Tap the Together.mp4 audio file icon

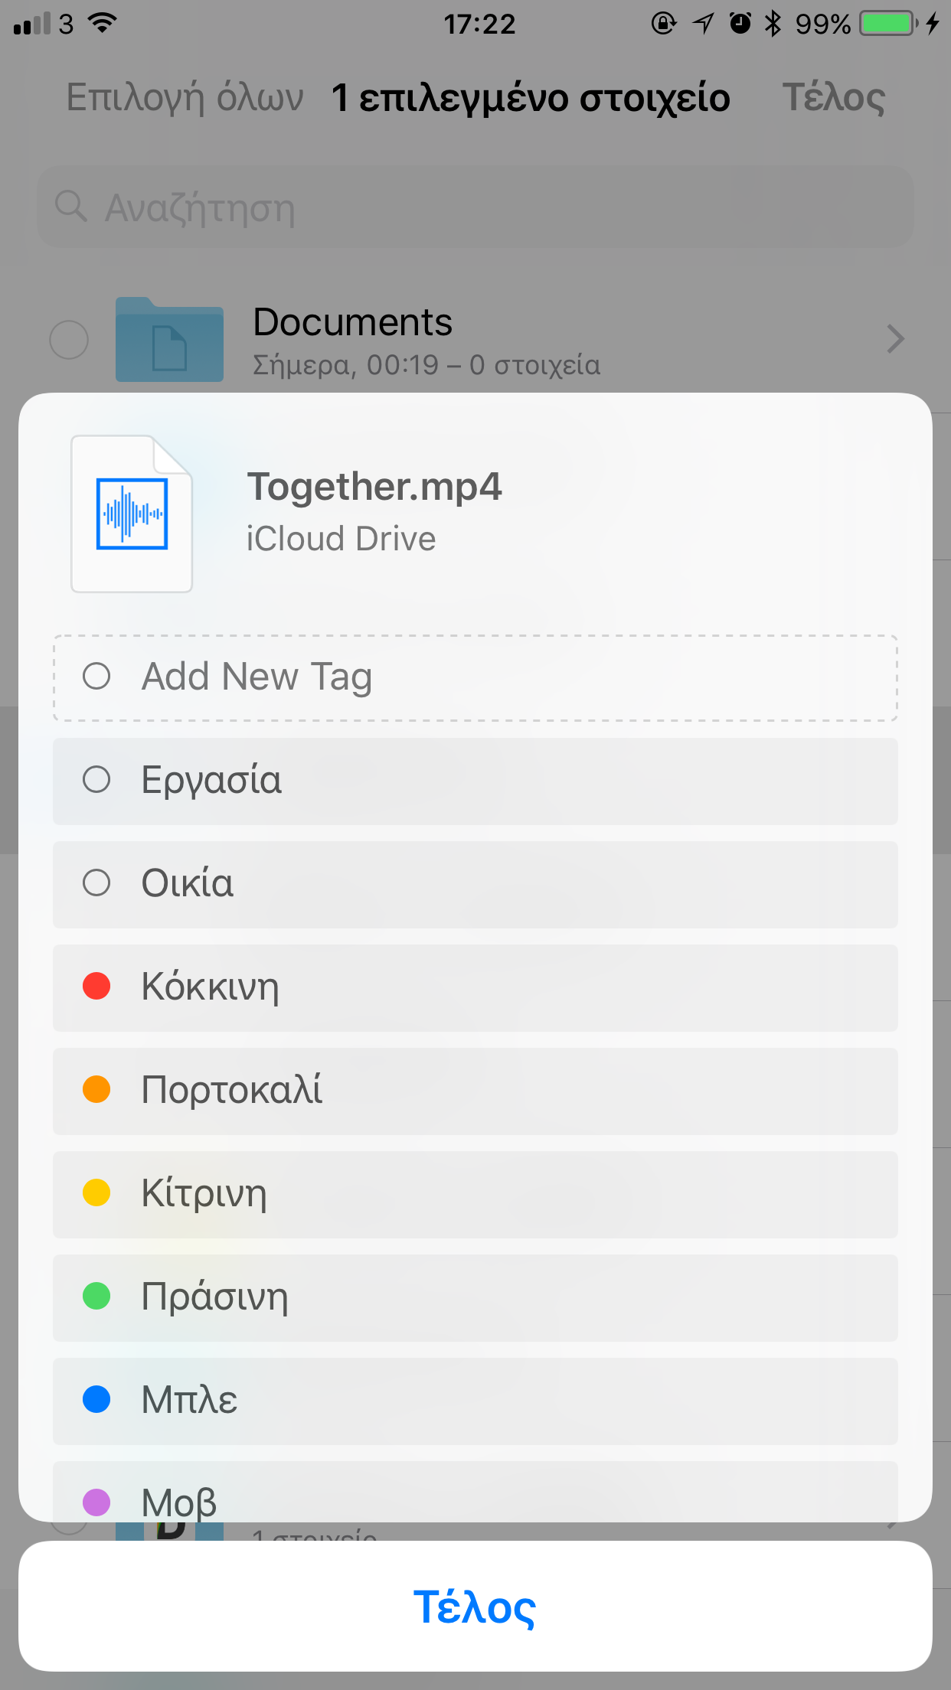pos(132,514)
